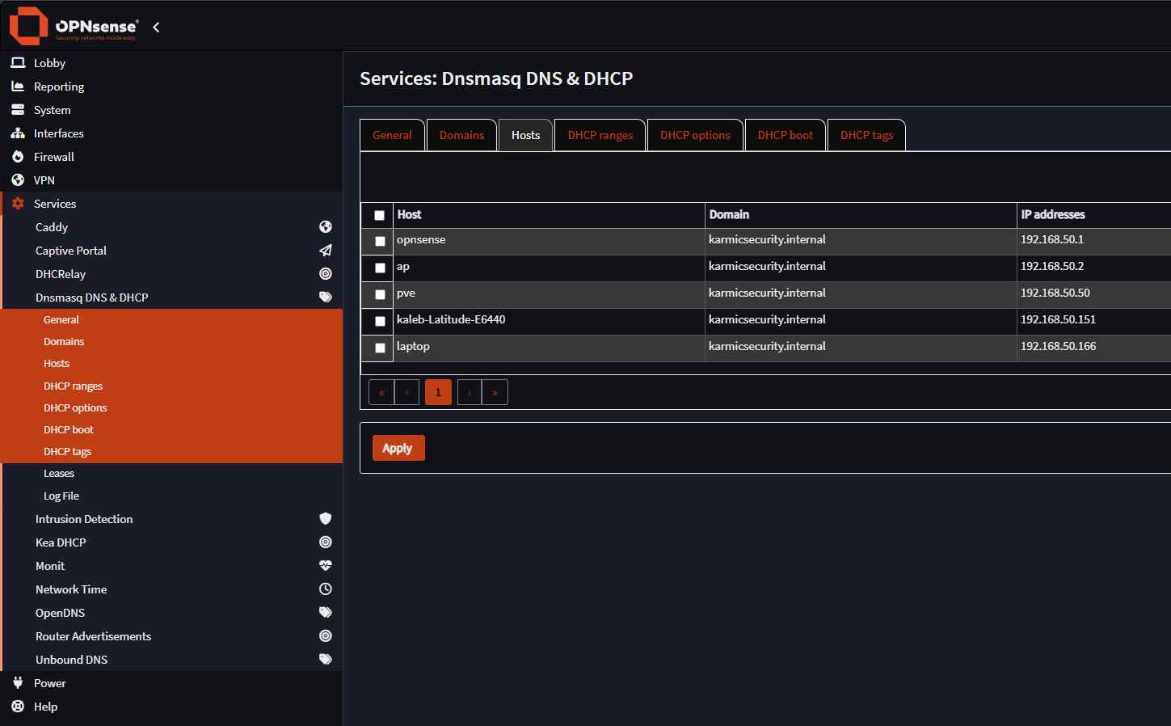
Task: Click the OpenDNS tags icon
Action: click(326, 612)
